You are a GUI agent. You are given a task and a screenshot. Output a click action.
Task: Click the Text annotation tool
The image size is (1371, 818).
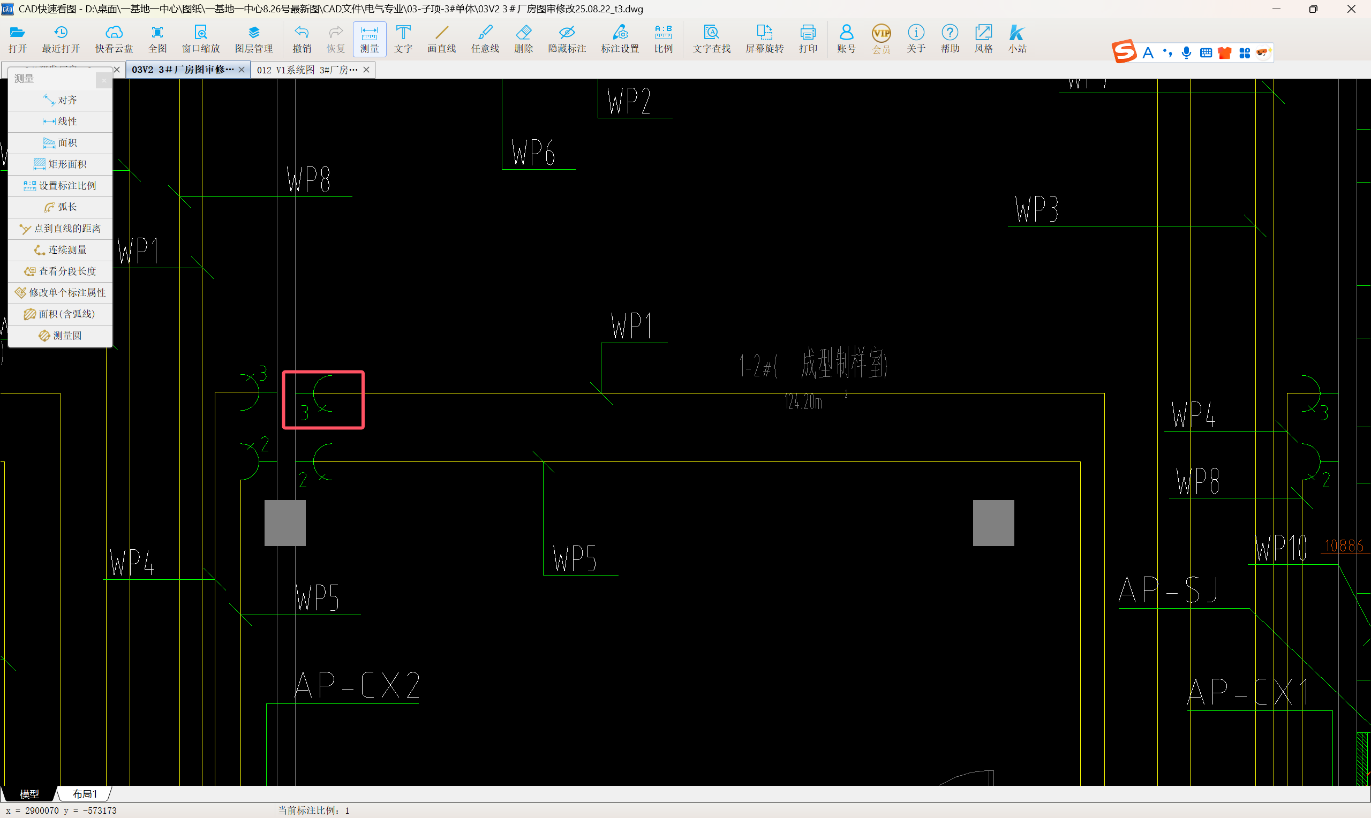(x=403, y=39)
